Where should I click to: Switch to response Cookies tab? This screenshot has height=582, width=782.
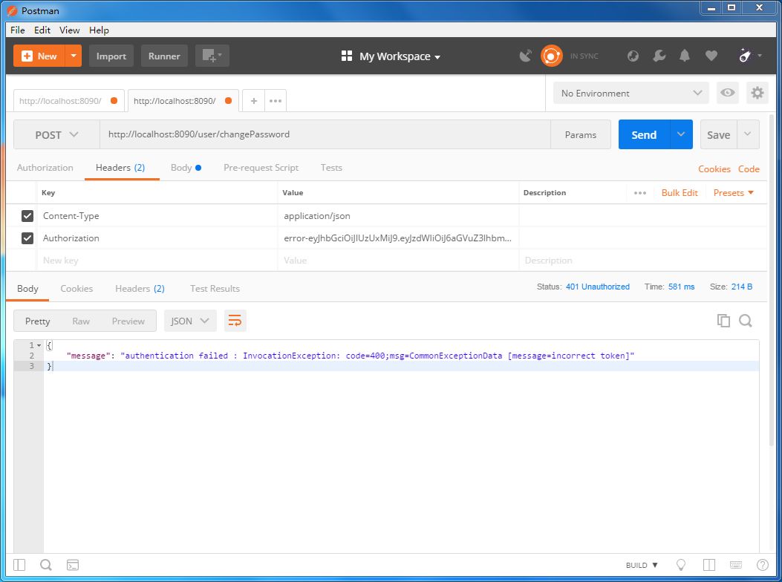tap(76, 288)
